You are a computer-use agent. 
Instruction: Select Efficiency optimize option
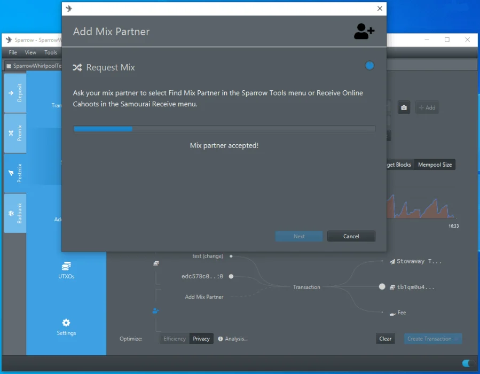(175, 339)
